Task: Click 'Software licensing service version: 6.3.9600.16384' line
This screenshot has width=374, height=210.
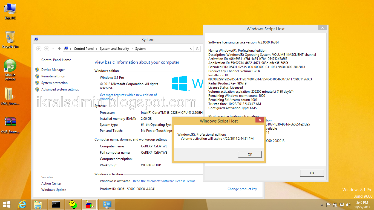Action: tap(243, 42)
